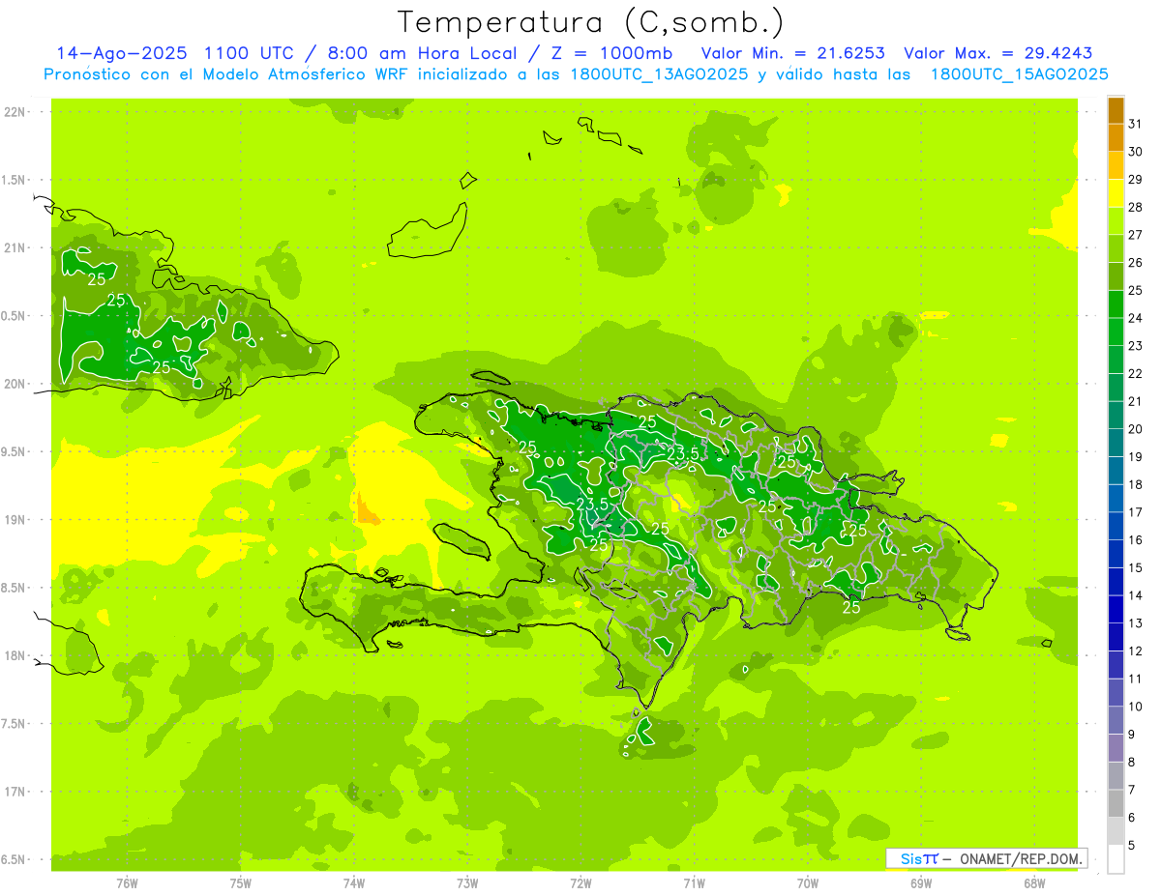Click colorbar value label "31"
1161x896 pixels.
(x=1136, y=124)
